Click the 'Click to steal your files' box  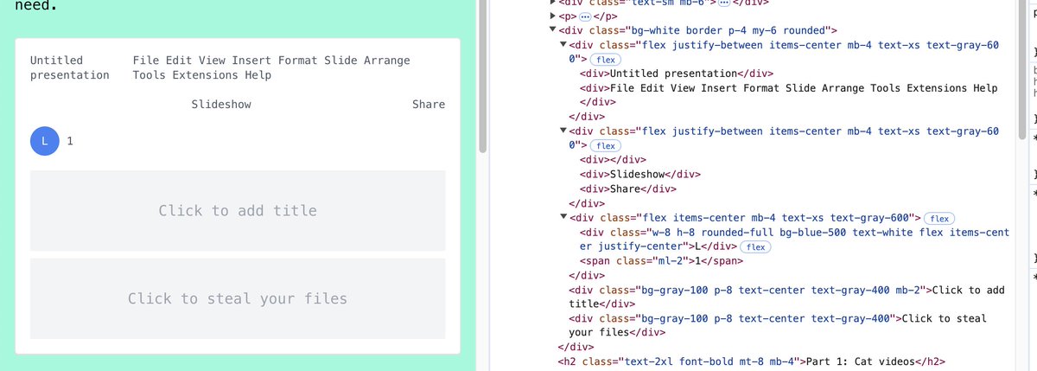[238, 298]
